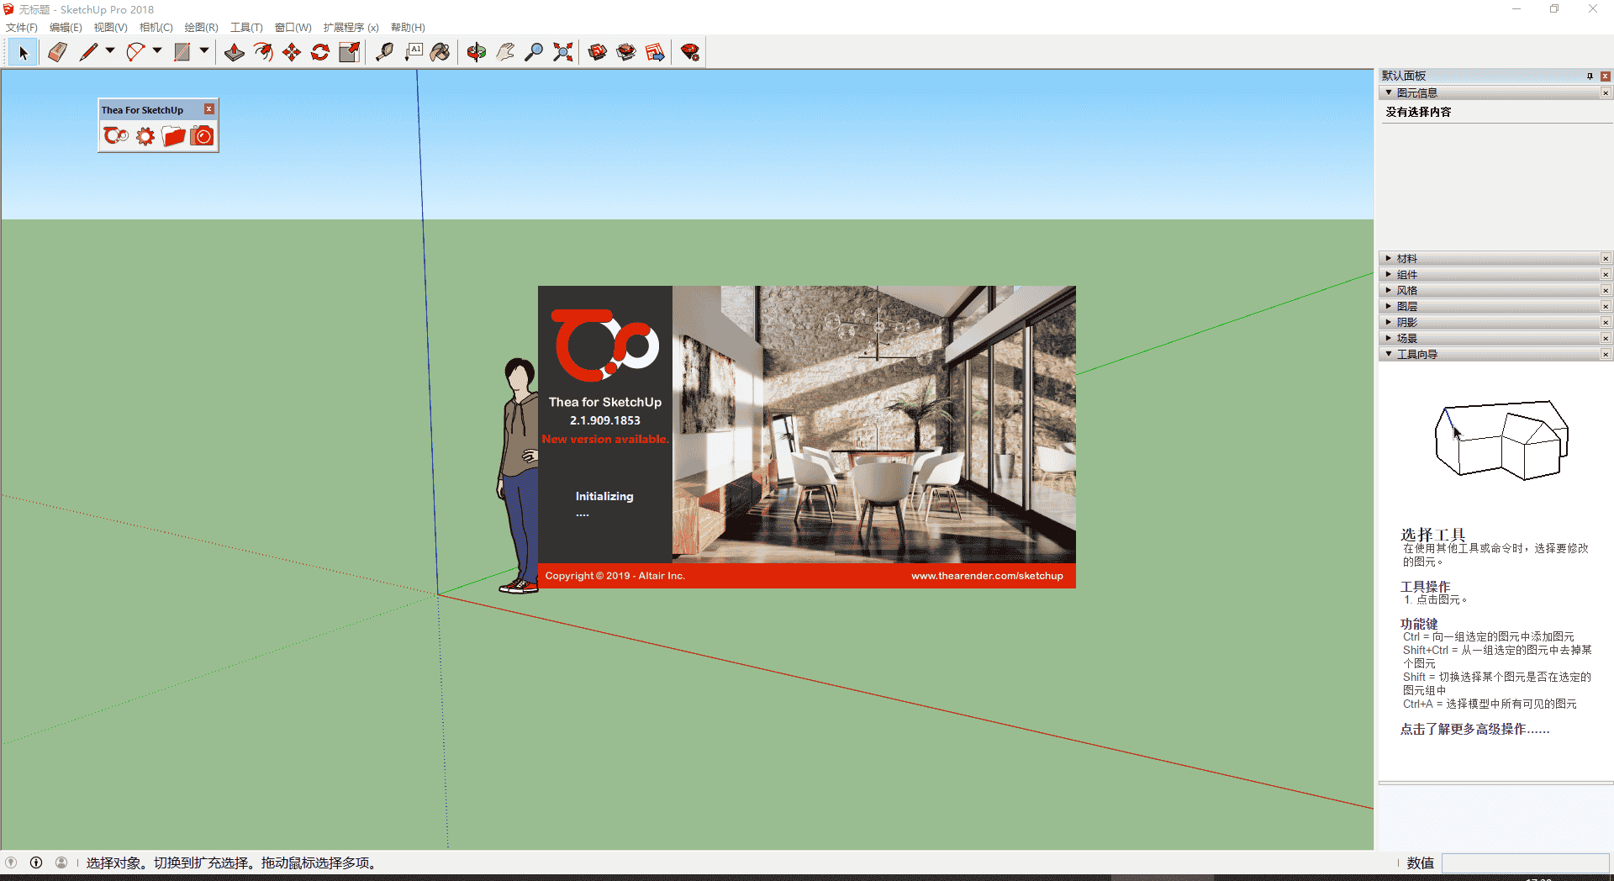Pin the 默认面板 tray
This screenshot has width=1614, height=881.
(x=1590, y=76)
